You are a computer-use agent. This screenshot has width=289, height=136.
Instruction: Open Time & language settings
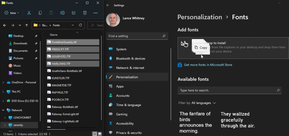point(137,105)
